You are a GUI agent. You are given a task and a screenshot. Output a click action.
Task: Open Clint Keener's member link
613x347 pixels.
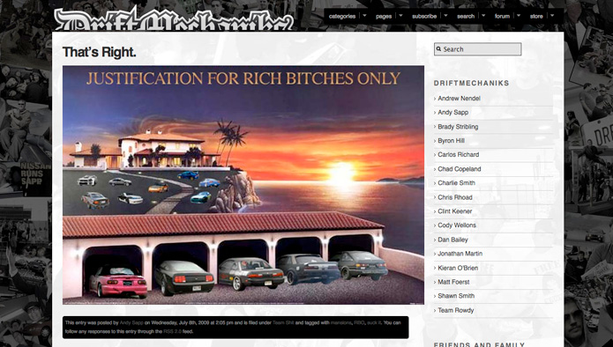pos(454,211)
